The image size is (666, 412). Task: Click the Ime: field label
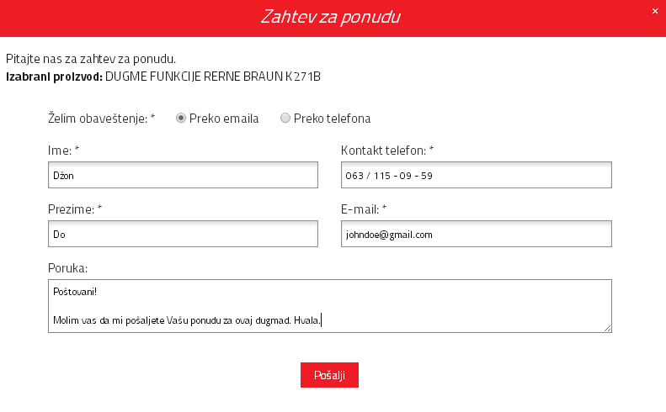[x=64, y=151]
